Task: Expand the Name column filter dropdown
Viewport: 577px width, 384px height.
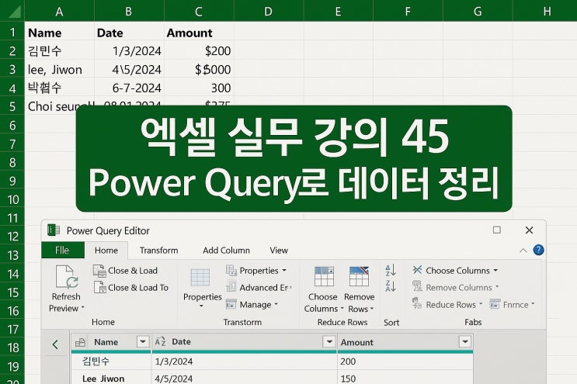Action: 143,342
